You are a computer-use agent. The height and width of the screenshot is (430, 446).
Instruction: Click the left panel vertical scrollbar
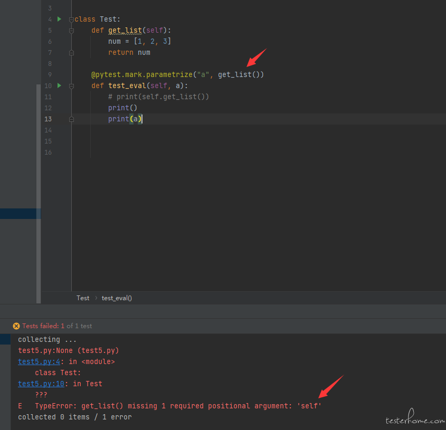coord(39,194)
